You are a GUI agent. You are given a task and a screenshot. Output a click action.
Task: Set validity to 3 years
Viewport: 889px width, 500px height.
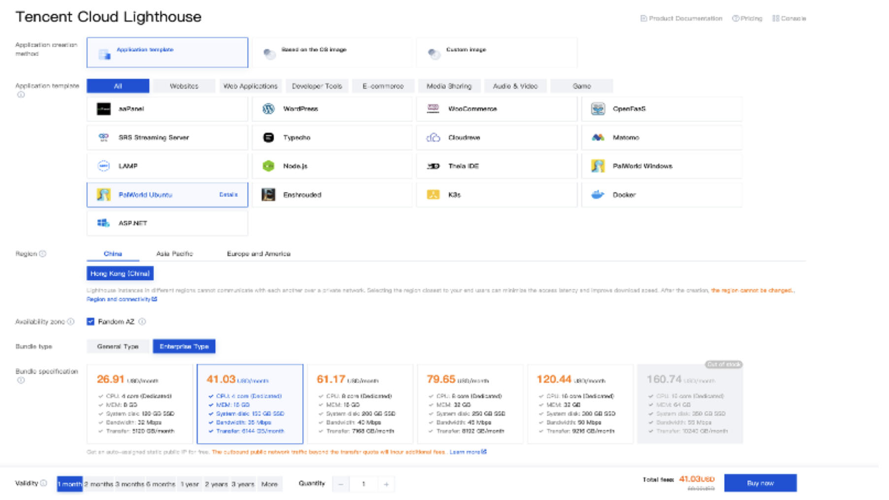coord(243,484)
